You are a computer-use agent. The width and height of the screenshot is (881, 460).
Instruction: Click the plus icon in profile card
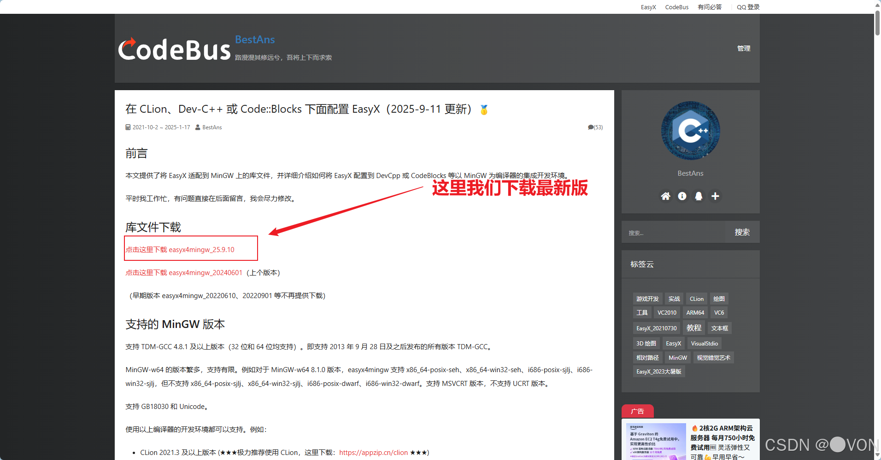(x=715, y=196)
